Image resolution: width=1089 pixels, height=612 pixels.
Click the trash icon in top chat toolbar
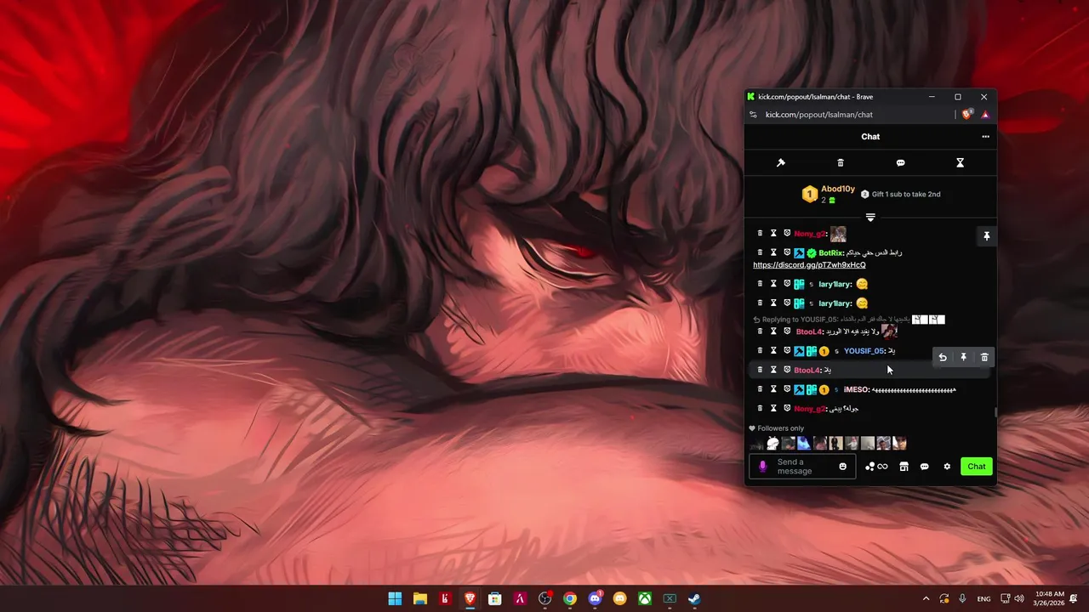tap(841, 162)
